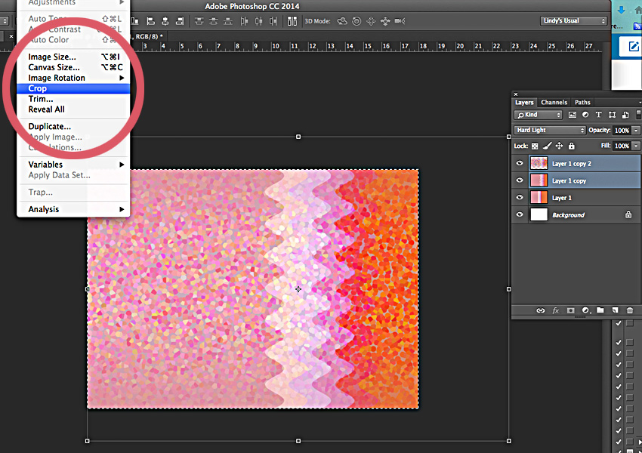Enable Lock transparent pixels

click(x=534, y=146)
